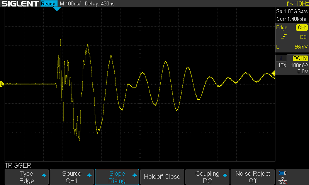Open the Holdoff Close setting
Screen dimensions: 309x185
pos(162,177)
